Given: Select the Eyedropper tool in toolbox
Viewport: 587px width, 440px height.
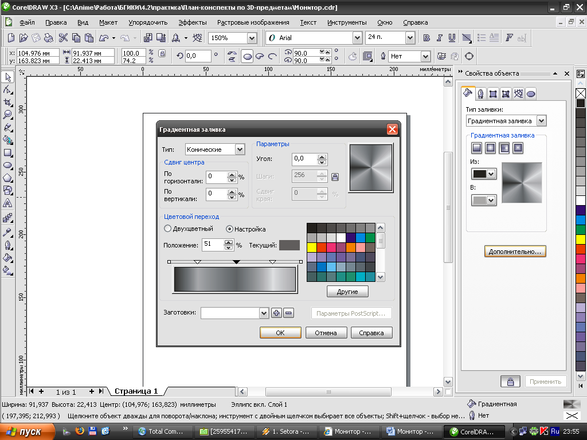Looking at the screenshot, I should [8, 233].
